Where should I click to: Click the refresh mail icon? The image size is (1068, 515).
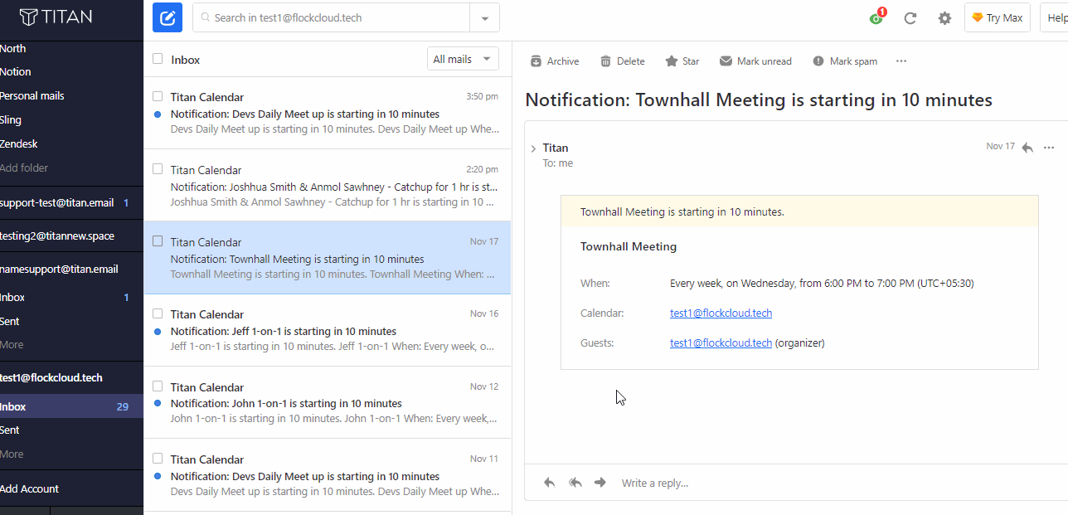tap(910, 18)
